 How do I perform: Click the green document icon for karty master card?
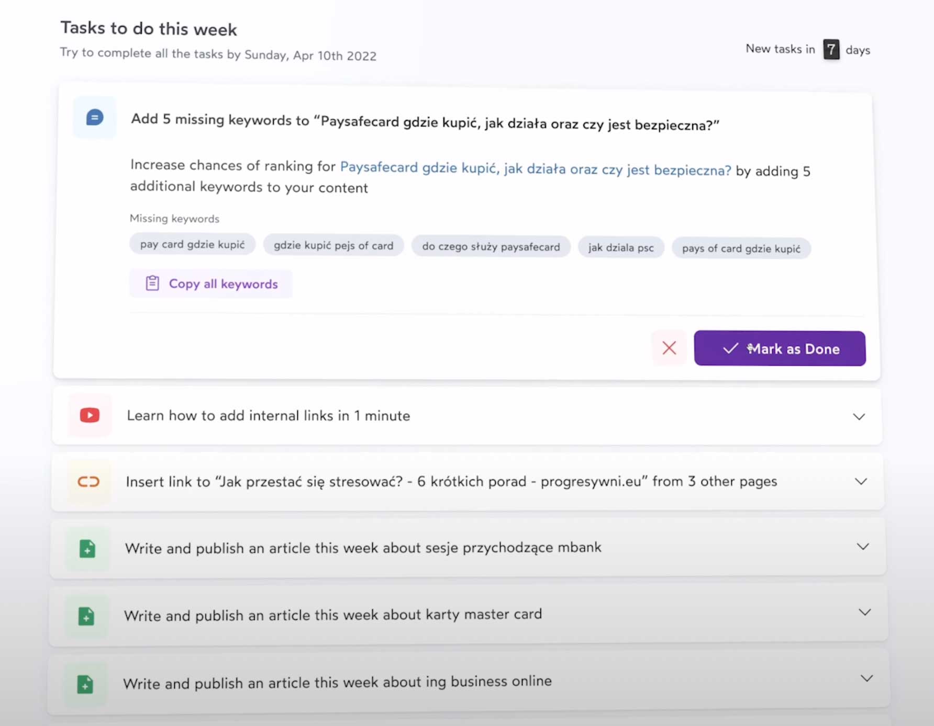pyautogui.click(x=87, y=616)
